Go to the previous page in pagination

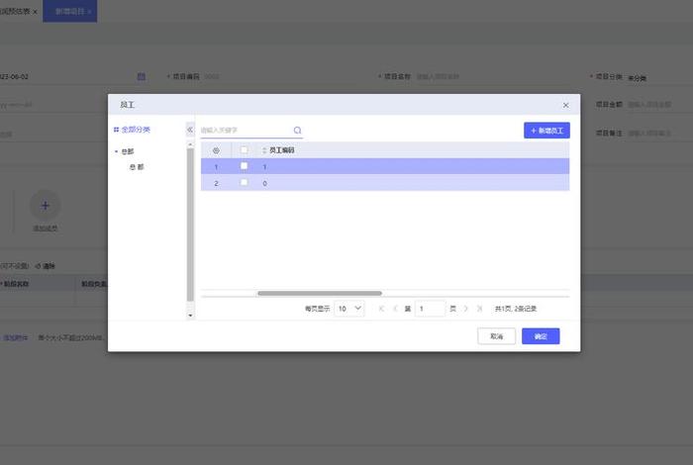point(395,309)
